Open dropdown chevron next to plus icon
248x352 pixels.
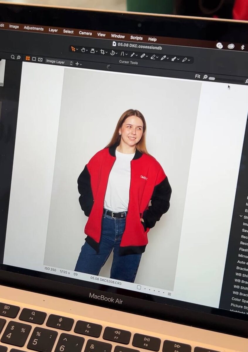tap(81, 64)
